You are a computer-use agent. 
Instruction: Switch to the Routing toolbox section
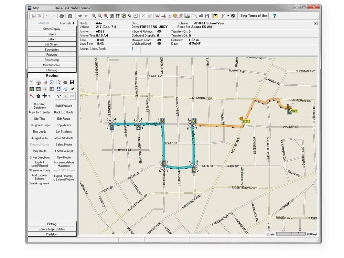click(x=52, y=75)
